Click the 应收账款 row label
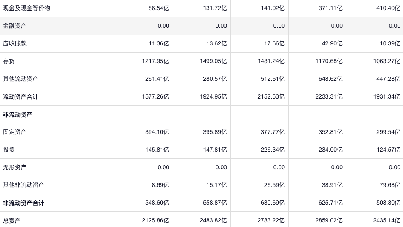Image resolution: width=403 pixels, height=227 pixels. tap(15, 43)
